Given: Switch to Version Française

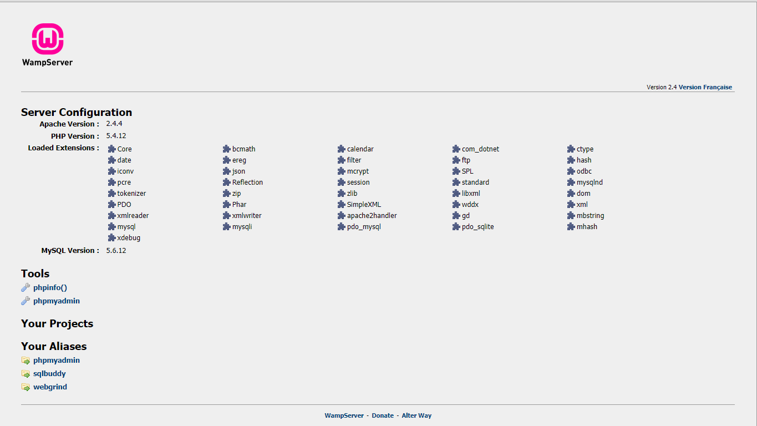Looking at the screenshot, I should tap(705, 87).
